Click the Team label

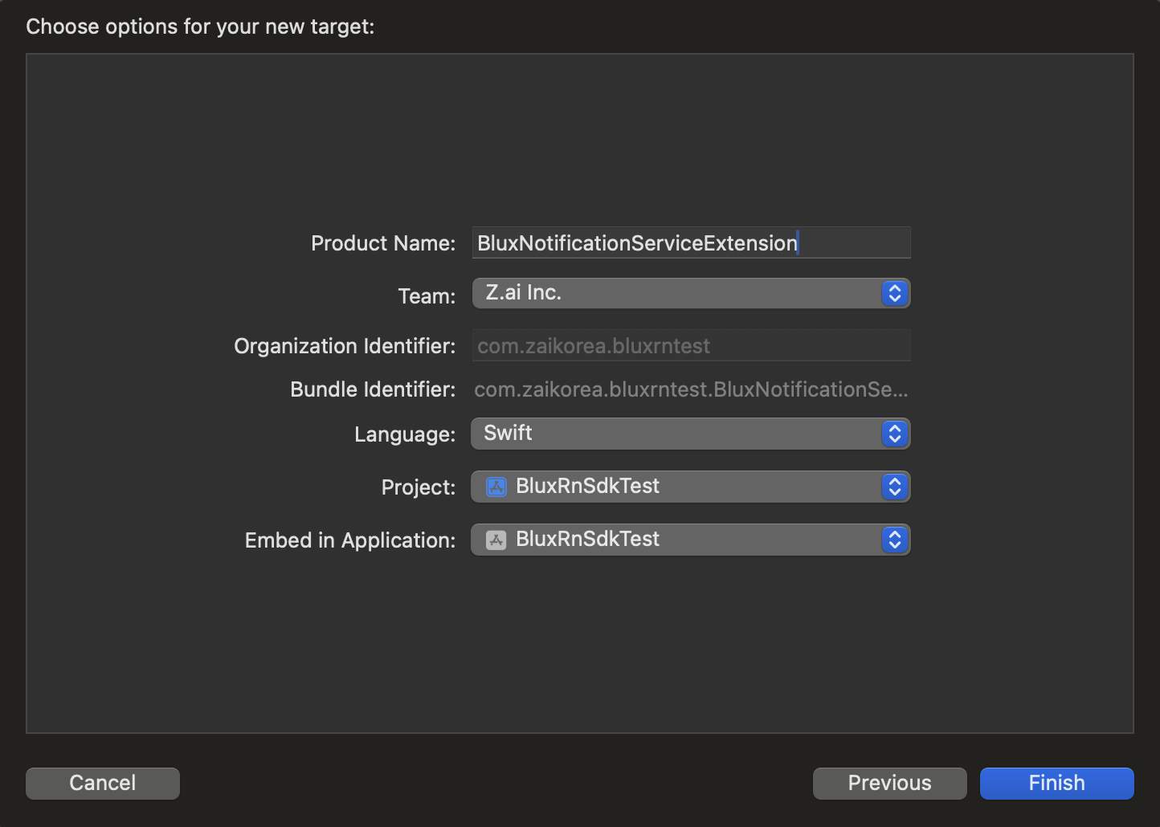pos(427,296)
